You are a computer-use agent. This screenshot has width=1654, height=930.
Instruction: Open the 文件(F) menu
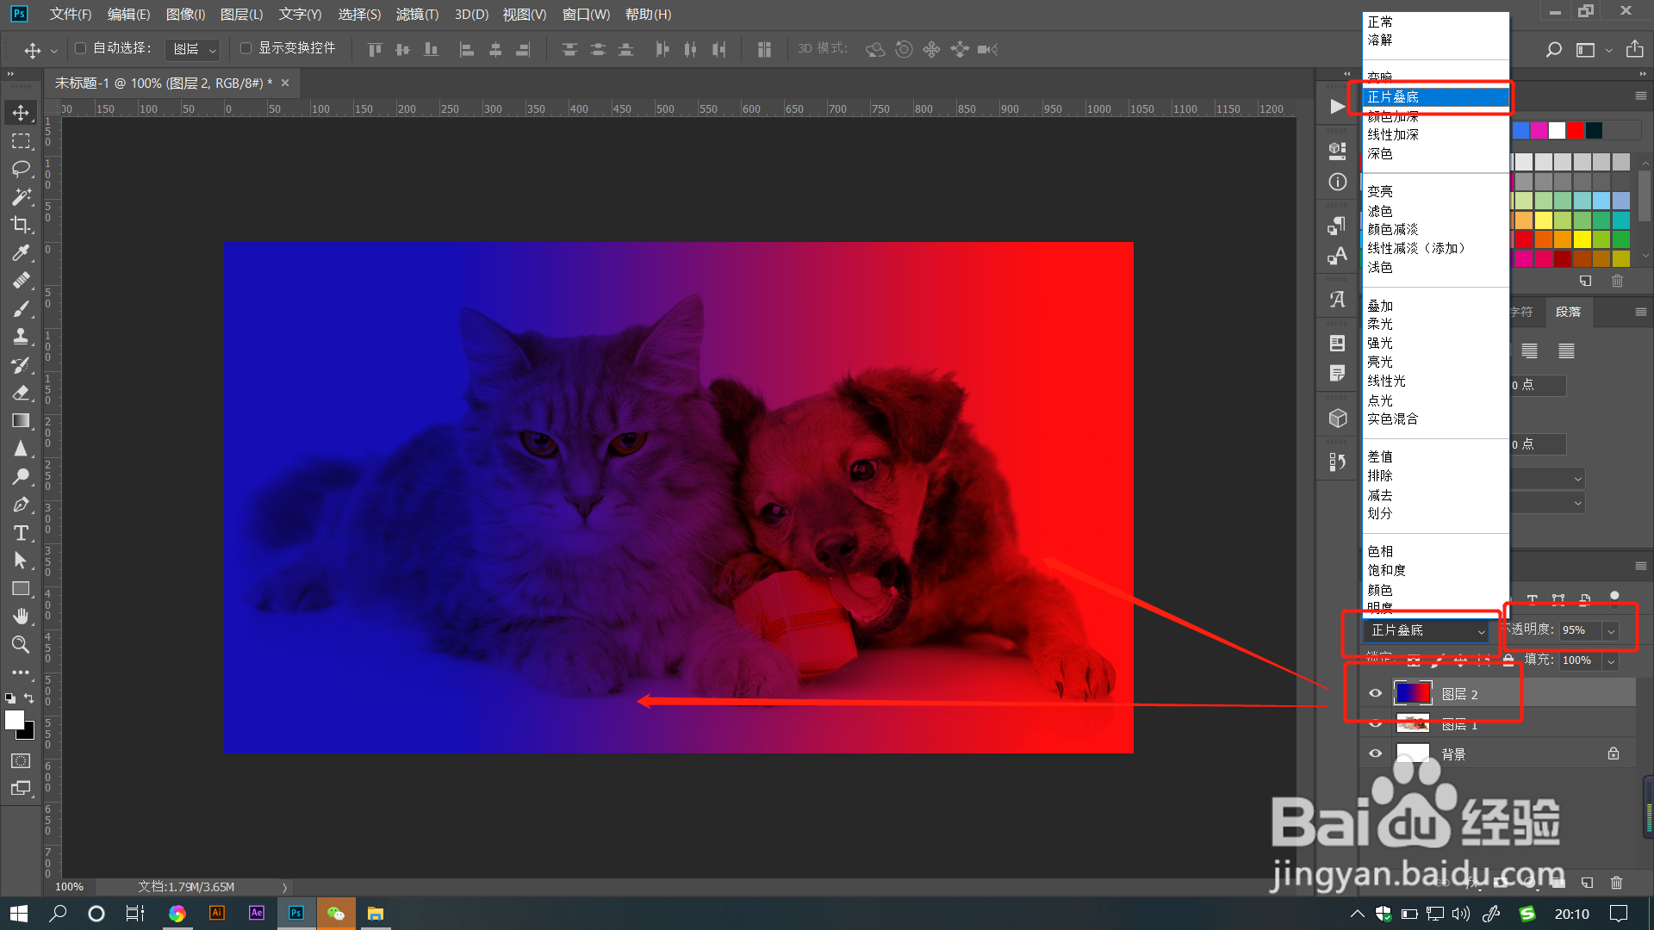[71, 14]
